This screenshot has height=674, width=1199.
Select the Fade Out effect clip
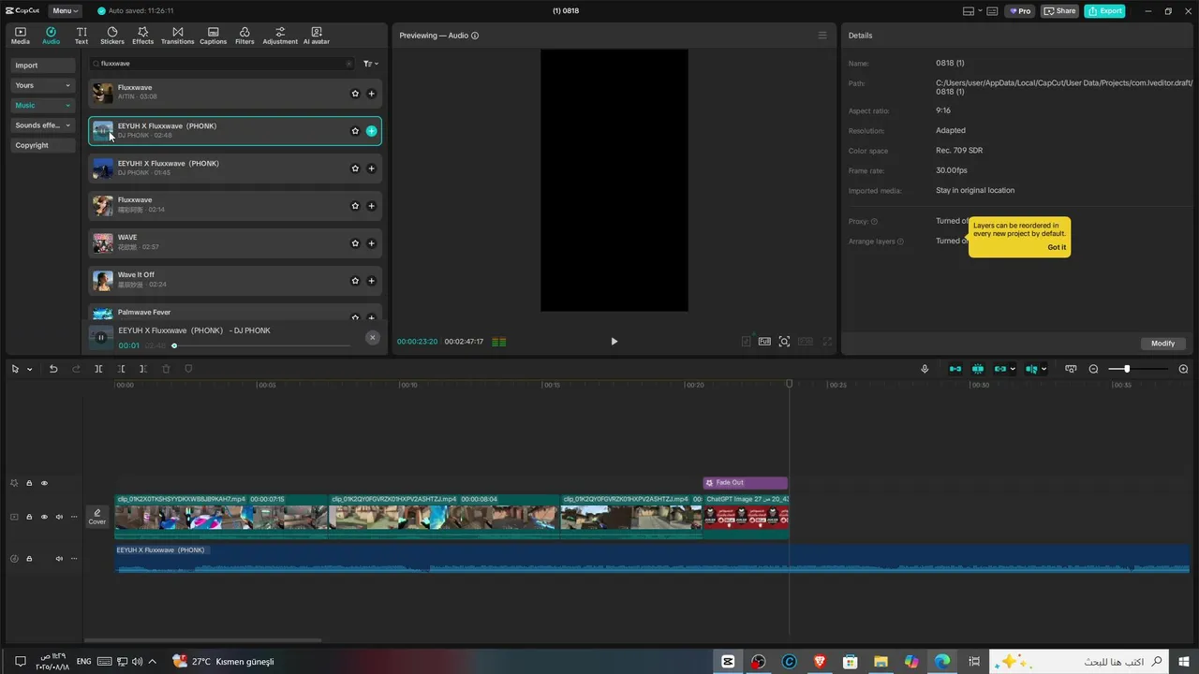pos(746,483)
